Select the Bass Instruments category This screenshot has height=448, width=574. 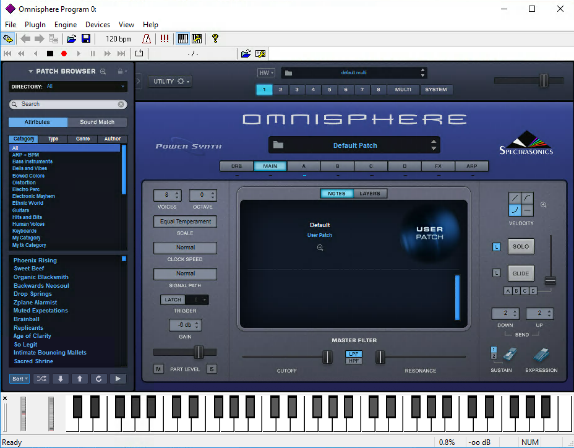(32, 162)
